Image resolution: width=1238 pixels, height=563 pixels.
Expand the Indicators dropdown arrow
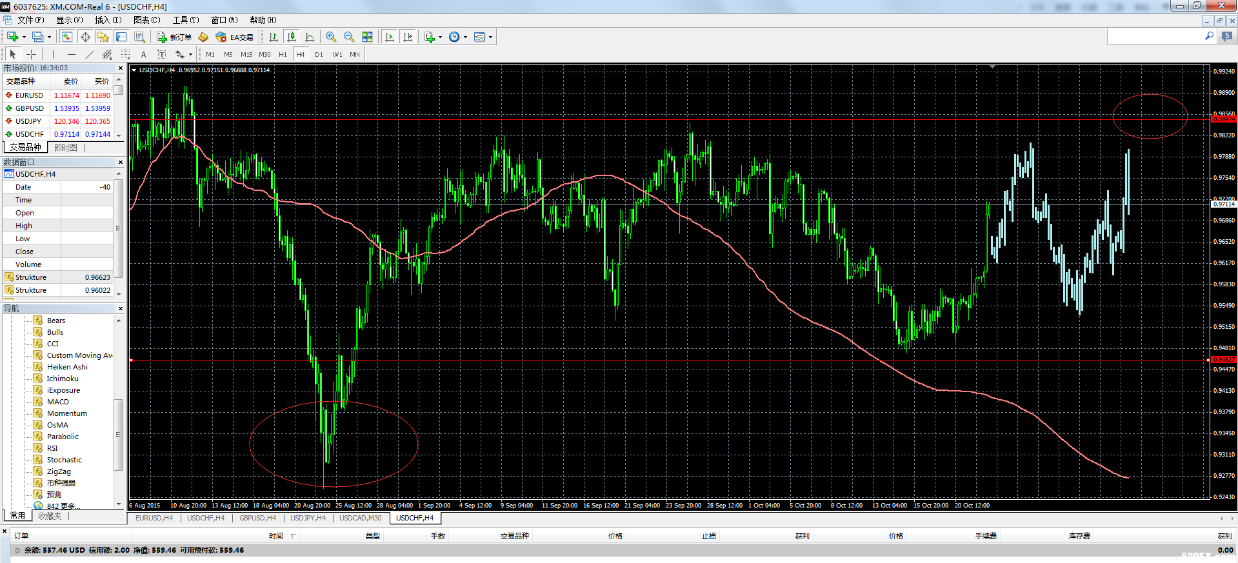tap(440, 37)
